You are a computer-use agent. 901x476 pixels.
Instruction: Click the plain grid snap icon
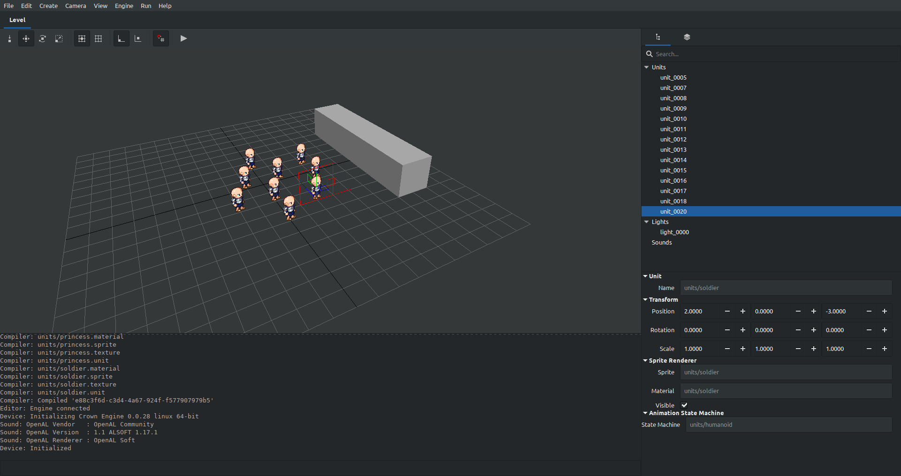99,39
